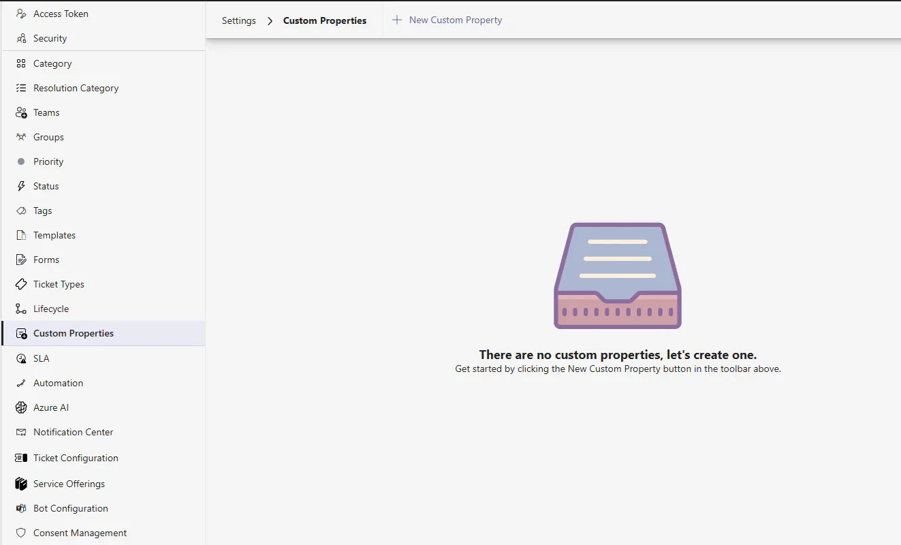Click the Service Offerings box icon
Image resolution: width=901 pixels, height=545 pixels.
click(x=21, y=484)
